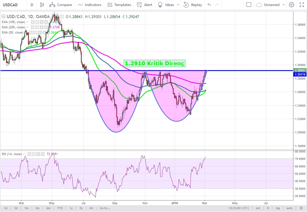This screenshot has height=212, width=307.
Task: Enable auto scale for the price axis
Action: [x=289, y=208]
